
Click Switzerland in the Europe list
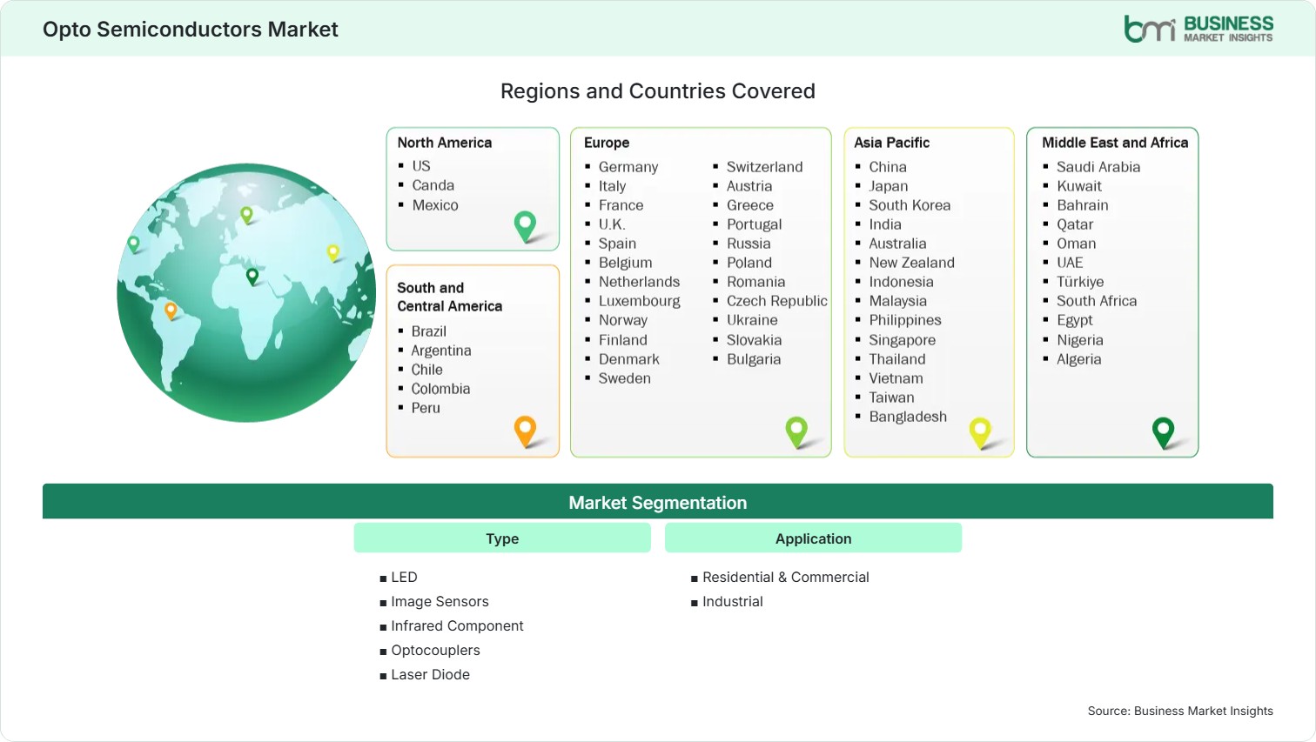[765, 167]
